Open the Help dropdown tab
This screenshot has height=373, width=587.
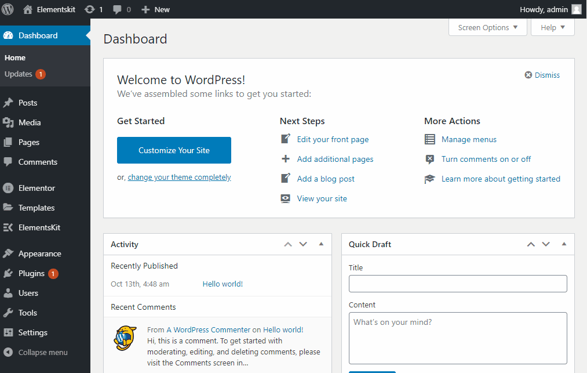click(552, 27)
